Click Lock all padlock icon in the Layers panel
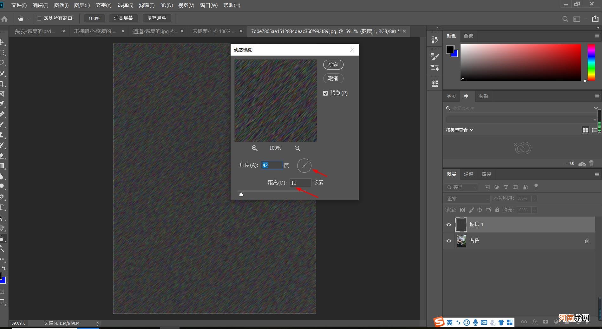Screen dimensions: 602x329 point(497,210)
